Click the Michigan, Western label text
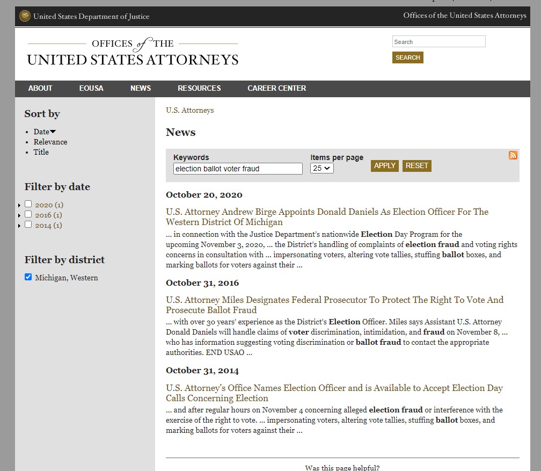The image size is (541, 471). point(66,278)
